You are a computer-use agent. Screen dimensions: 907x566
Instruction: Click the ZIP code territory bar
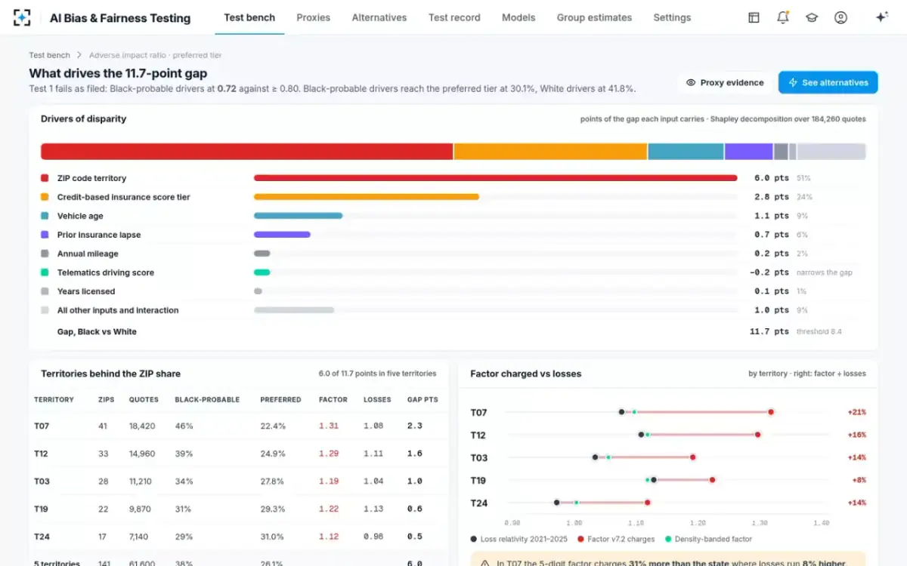coord(495,178)
